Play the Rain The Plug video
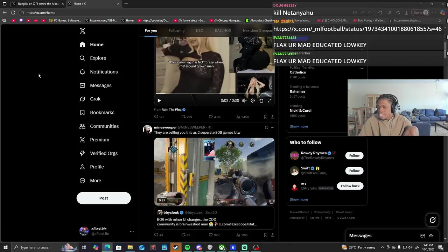Image resolution: width=448 pixels, height=252 pixels. (159, 100)
